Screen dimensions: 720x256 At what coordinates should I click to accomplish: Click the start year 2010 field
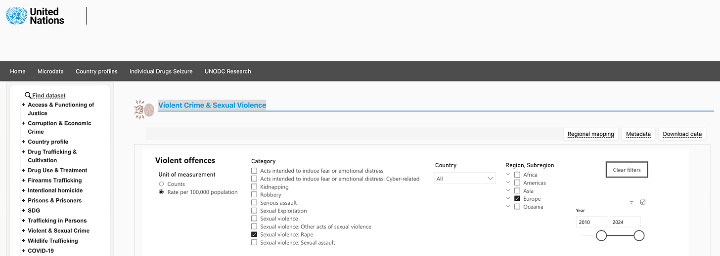591,222
